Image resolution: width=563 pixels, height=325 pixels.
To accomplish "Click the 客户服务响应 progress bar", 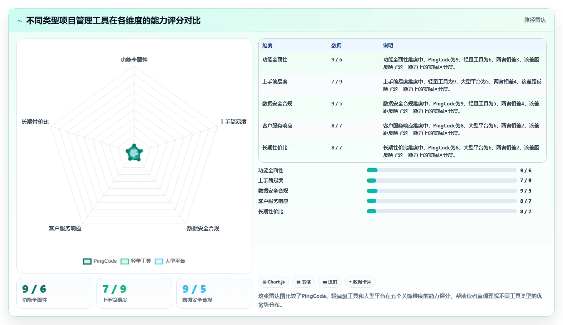I will click(x=442, y=201).
